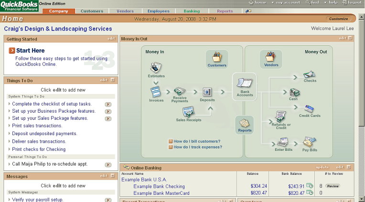Viewport: 365px width, 202px height.
Task: Switch to the Reports tab
Action: [x=225, y=11]
